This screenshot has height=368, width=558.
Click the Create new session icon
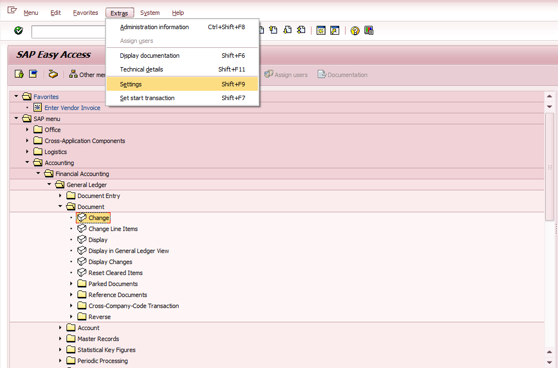pos(321,31)
